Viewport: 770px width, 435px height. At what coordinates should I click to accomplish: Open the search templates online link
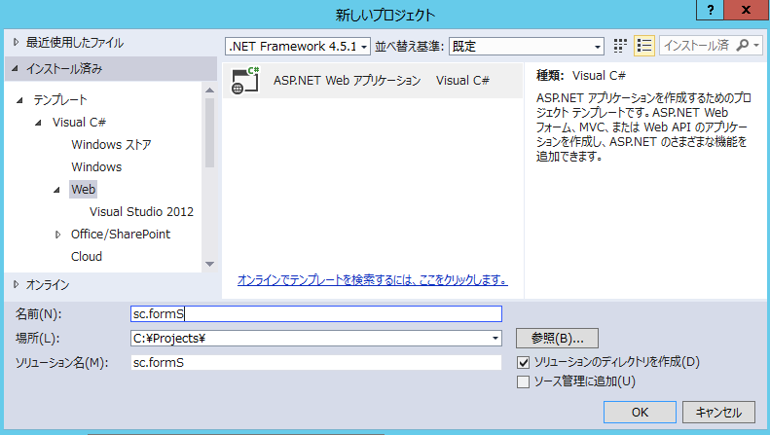[372, 280]
